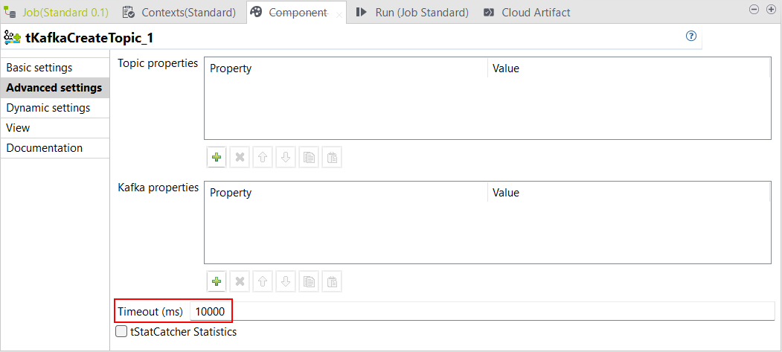
Task: Click move up arrow under Kafka properties
Action: point(263,281)
